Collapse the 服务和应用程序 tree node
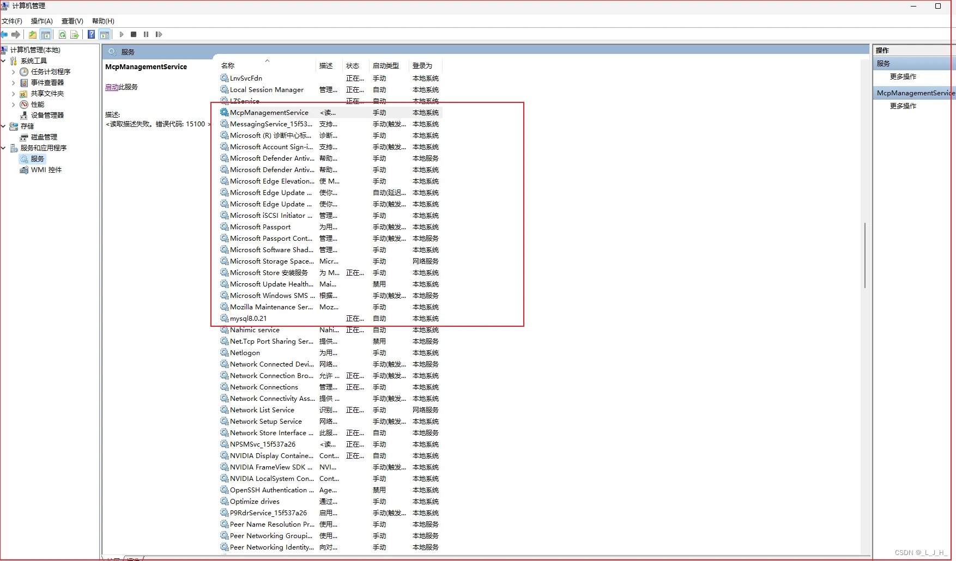Screen dimensions: 956x561 (3, 148)
